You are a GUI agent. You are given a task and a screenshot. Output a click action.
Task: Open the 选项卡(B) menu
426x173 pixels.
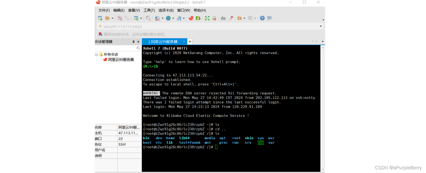click(x=166, y=10)
